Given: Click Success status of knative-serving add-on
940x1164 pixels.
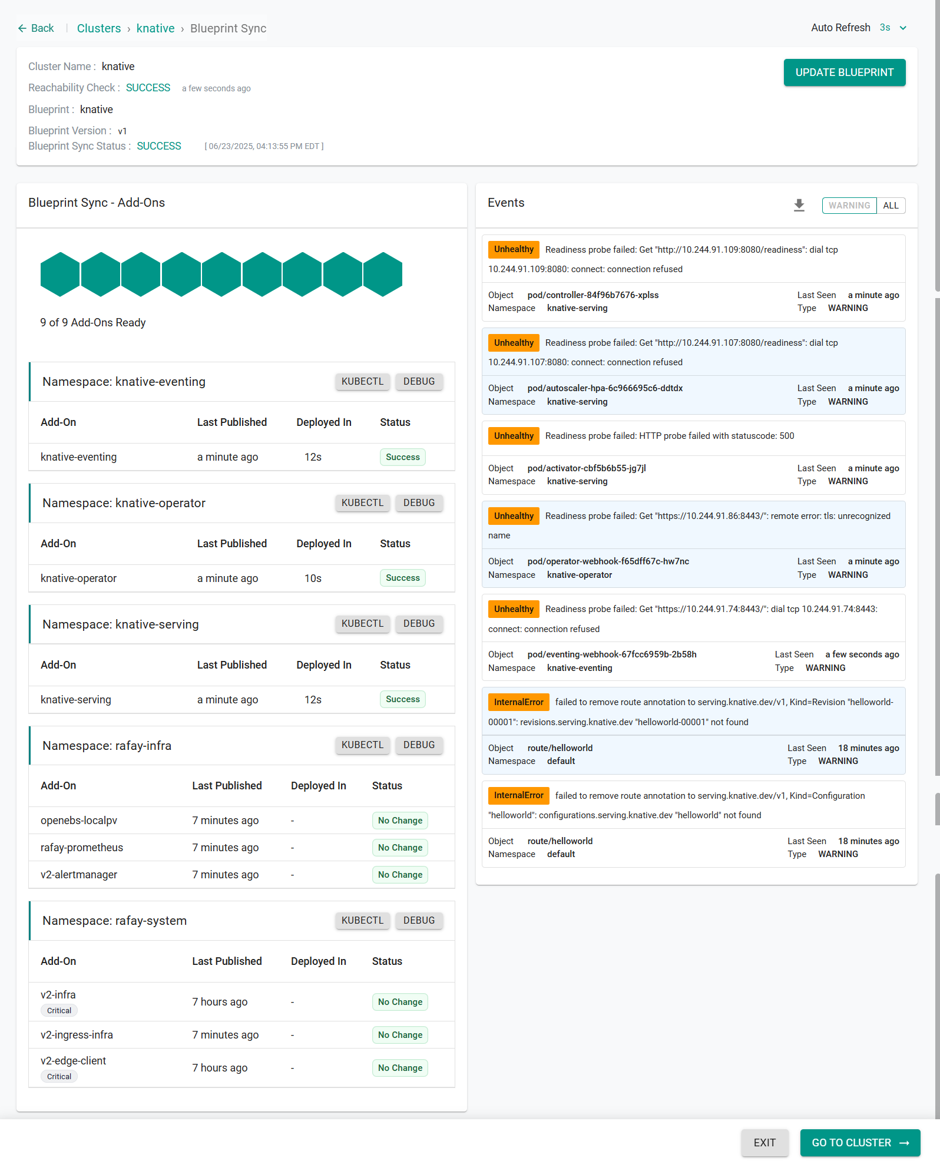Looking at the screenshot, I should [403, 700].
